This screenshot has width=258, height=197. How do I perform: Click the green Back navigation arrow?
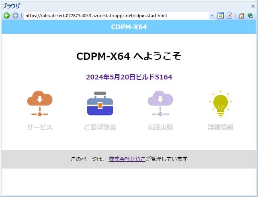(x=6, y=16)
